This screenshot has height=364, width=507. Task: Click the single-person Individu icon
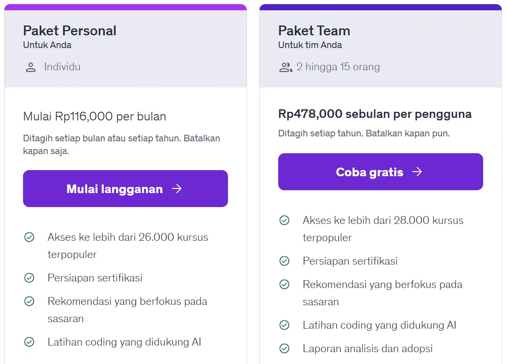[x=30, y=67]
